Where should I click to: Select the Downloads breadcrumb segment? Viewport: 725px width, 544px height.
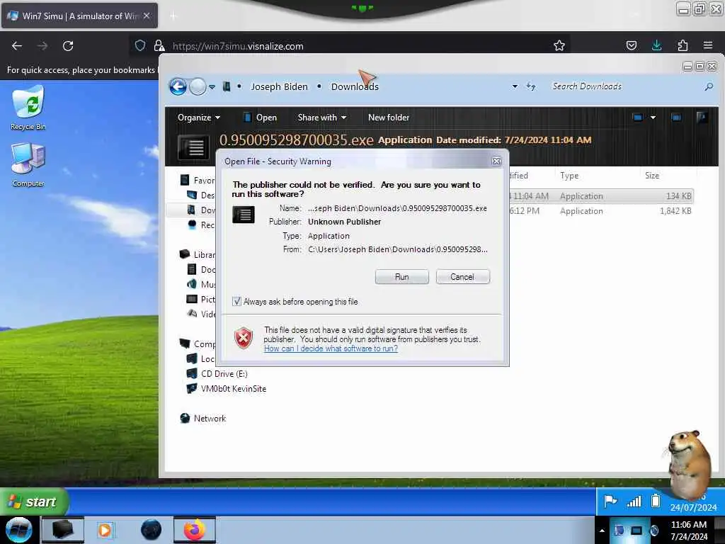355,86
